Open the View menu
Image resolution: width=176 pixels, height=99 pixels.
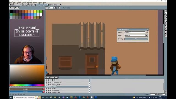[40, 3]
